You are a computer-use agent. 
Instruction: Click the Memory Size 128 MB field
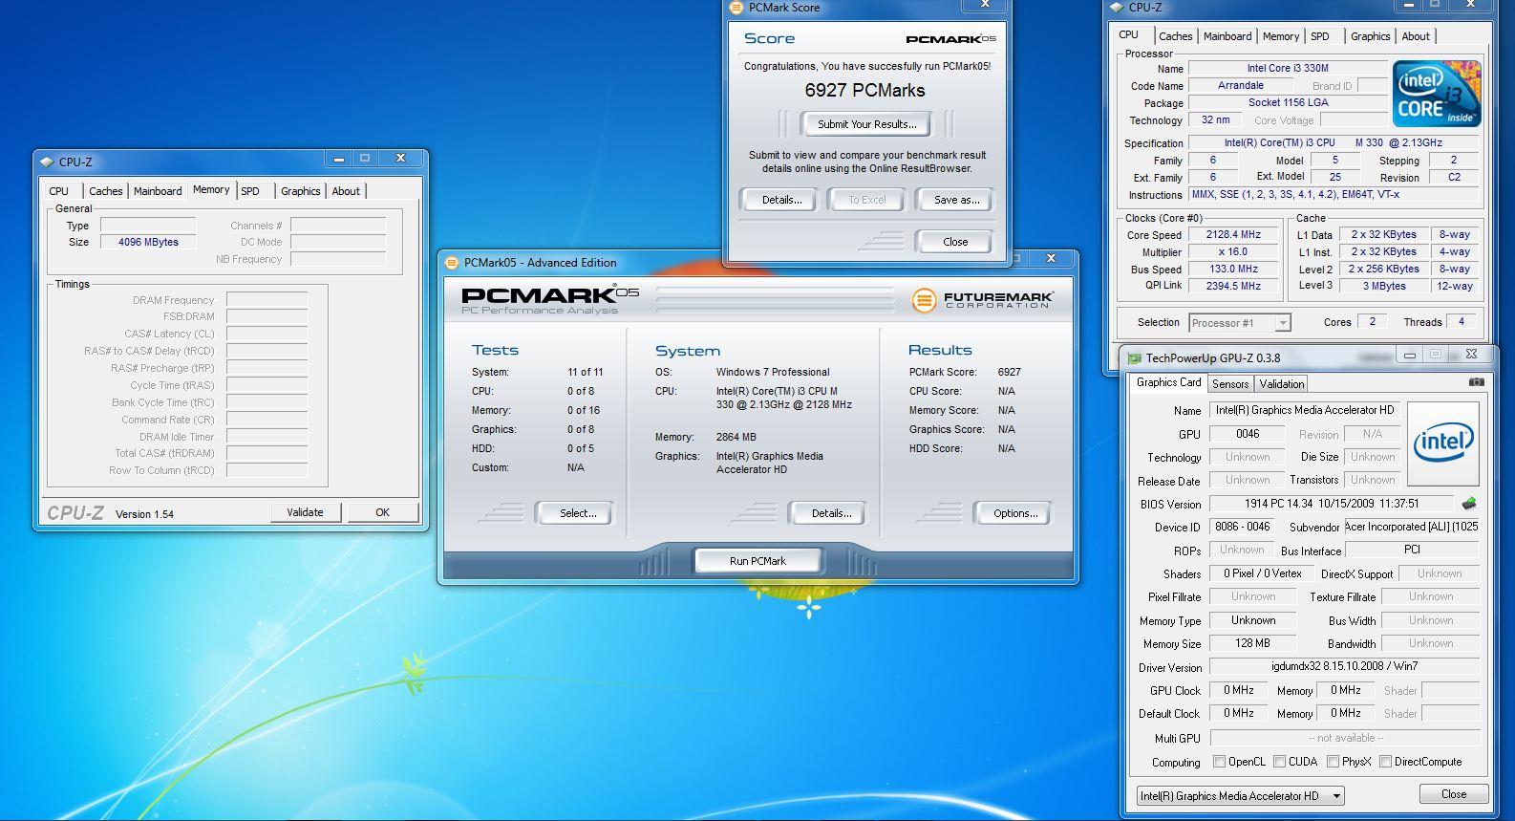1252,643
